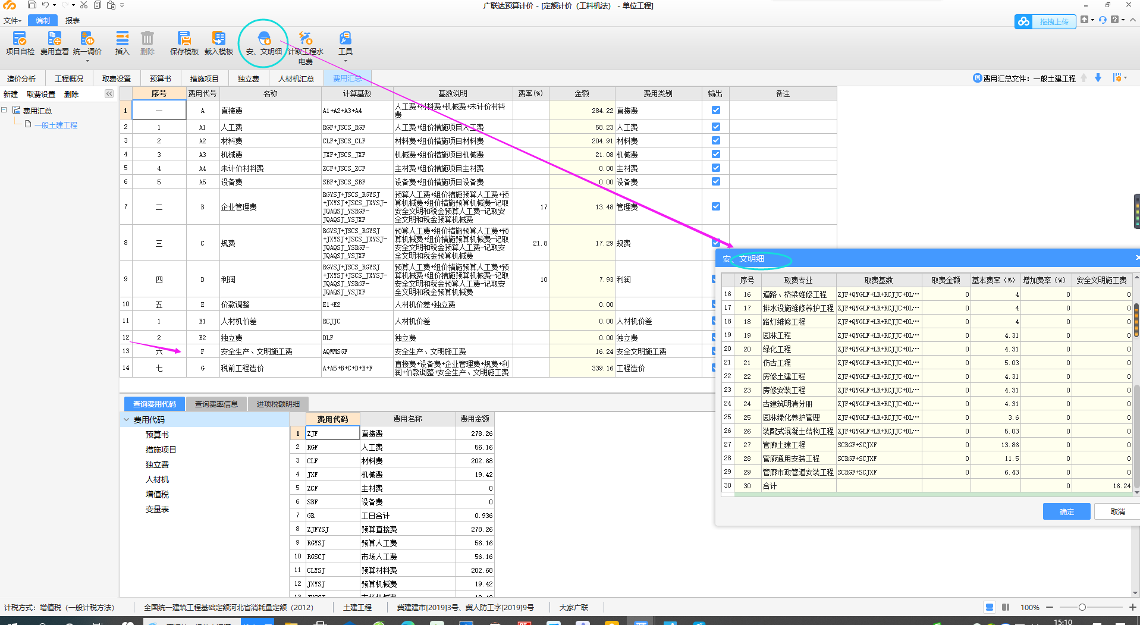
Task: Click the save icon in the title bar
Action: (x=32, y=5)
